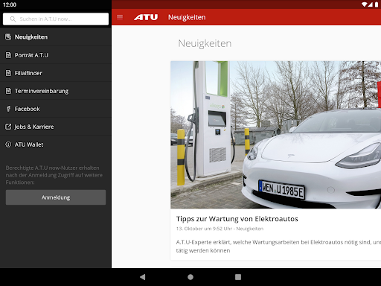The width and height of the screenshot is (381, 286).
Task: Tap the Android recent apps button
Action: click(238, 277)
